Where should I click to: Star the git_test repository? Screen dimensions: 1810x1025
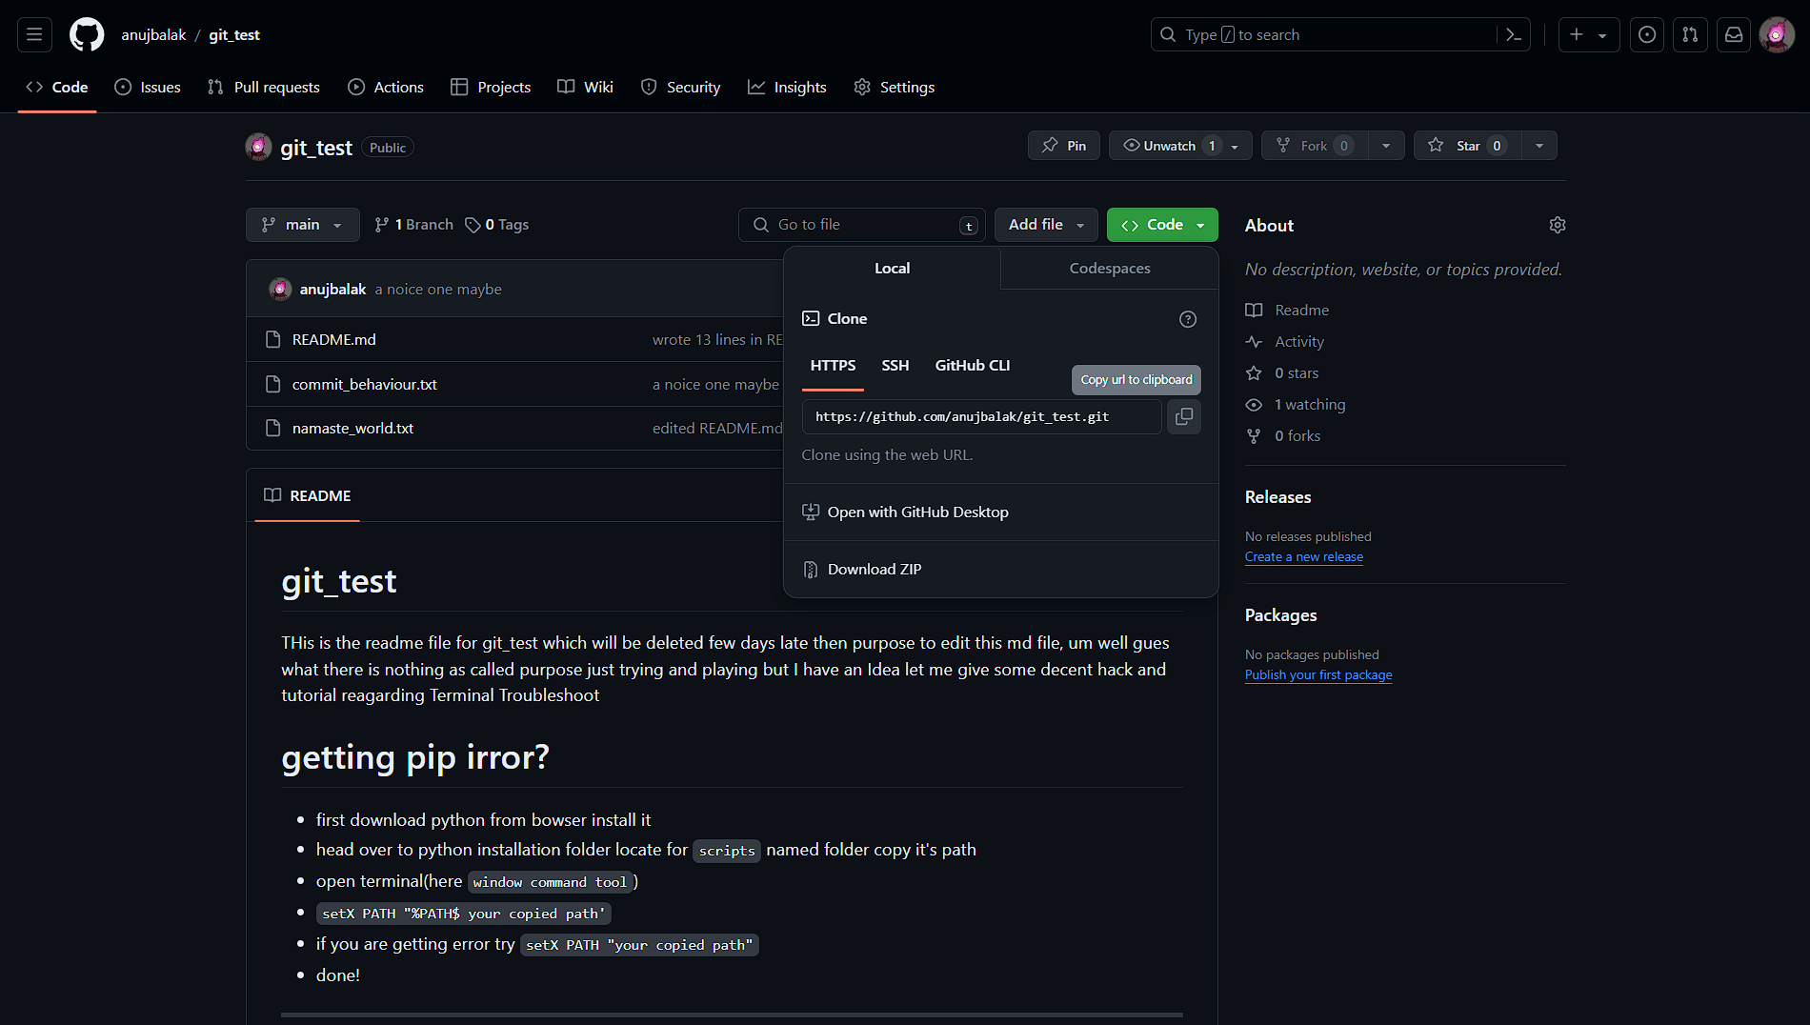click(1467, 146)
